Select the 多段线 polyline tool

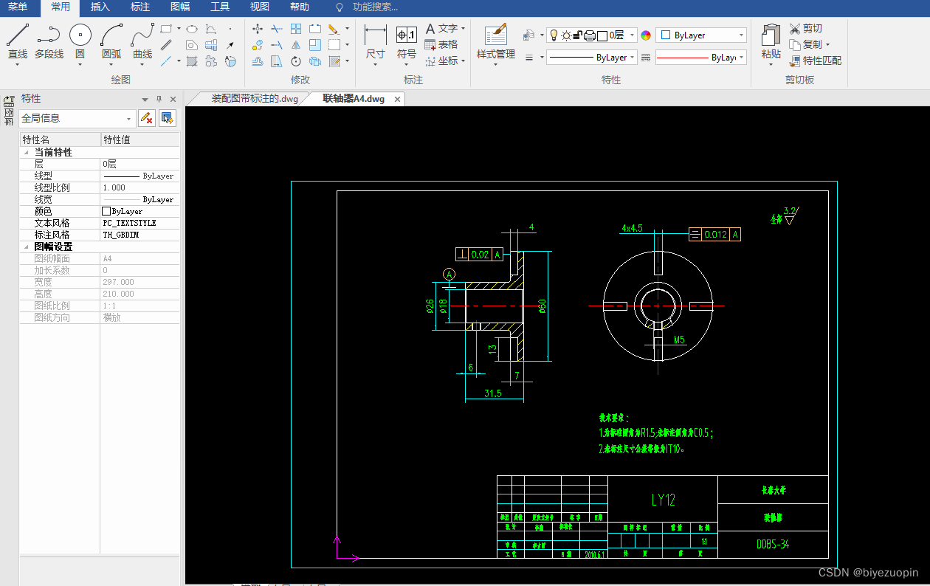(x=49, y=42)
